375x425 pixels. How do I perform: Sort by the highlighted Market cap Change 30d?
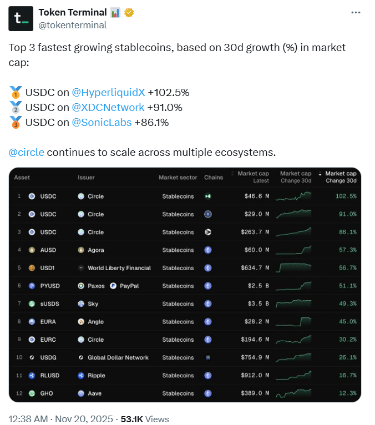pos(338,177)
